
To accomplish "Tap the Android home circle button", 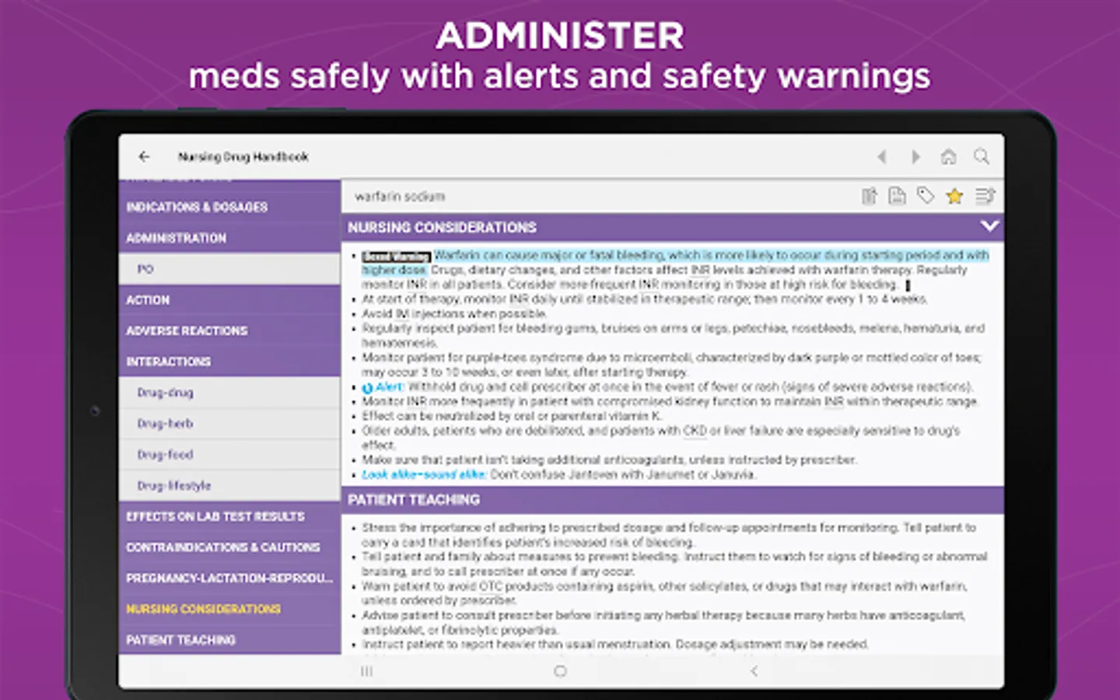I will coord(560,671).
